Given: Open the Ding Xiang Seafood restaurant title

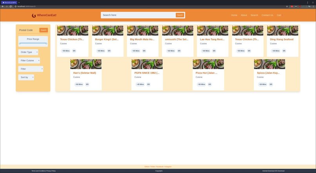Looking at the screenshot, I should point(281,39).
